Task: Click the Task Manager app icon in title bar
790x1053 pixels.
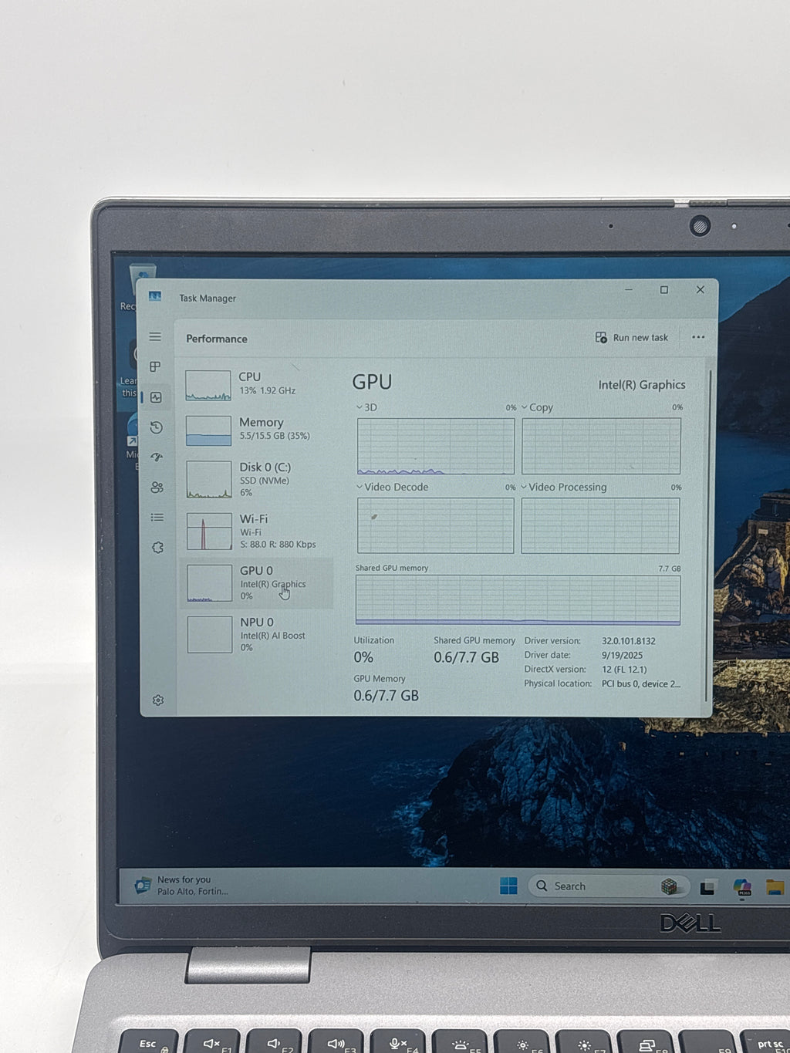Action: click(155, 296)
